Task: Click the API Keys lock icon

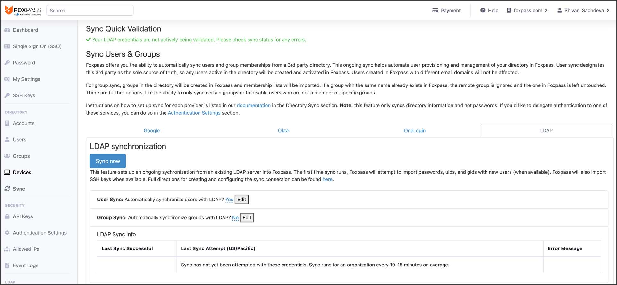Action: [7, 216]
